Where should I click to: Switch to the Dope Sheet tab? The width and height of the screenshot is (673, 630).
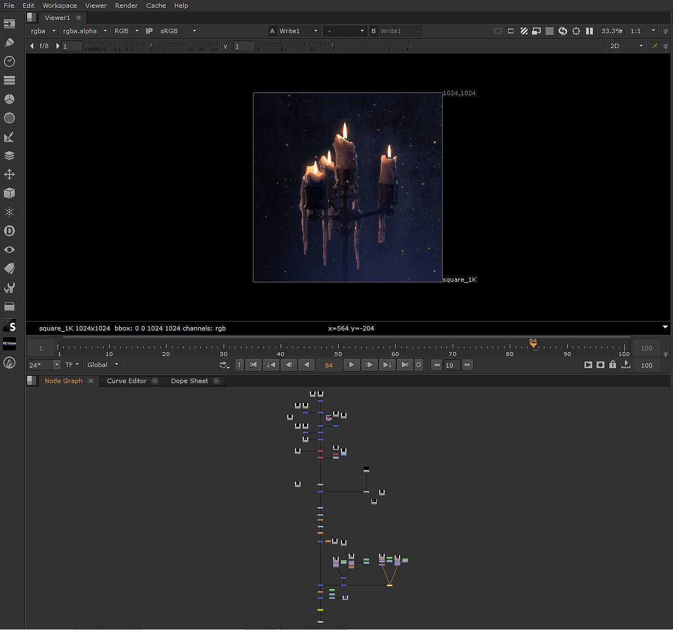tap(189, 381)
